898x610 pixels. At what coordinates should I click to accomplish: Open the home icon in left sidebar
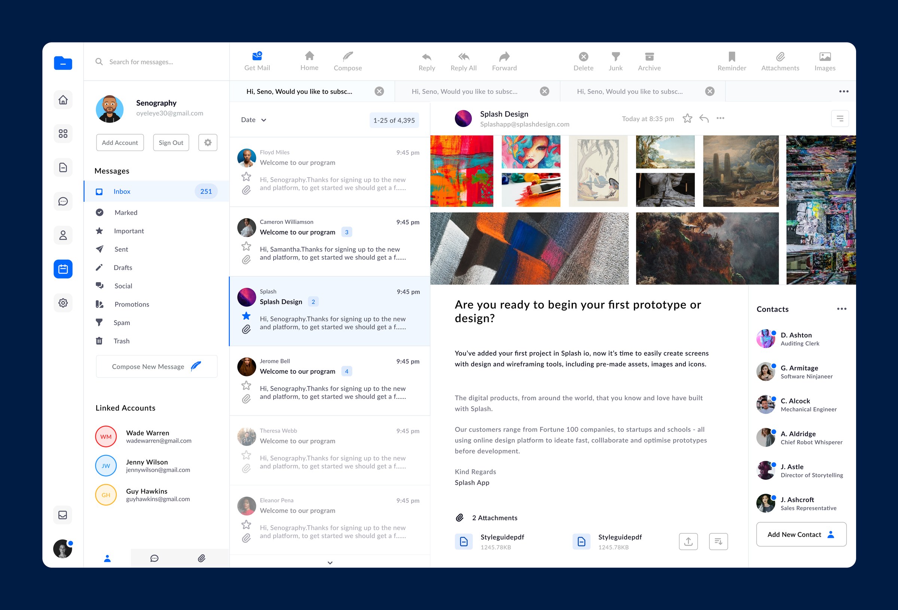point(63,100)
